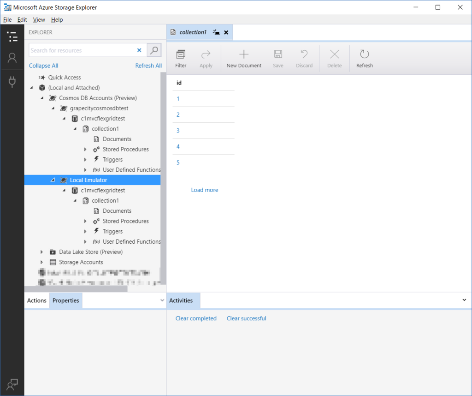Screen dimensions: 472x396
Task: Click the Clear successful link
Action: (246, 318)
